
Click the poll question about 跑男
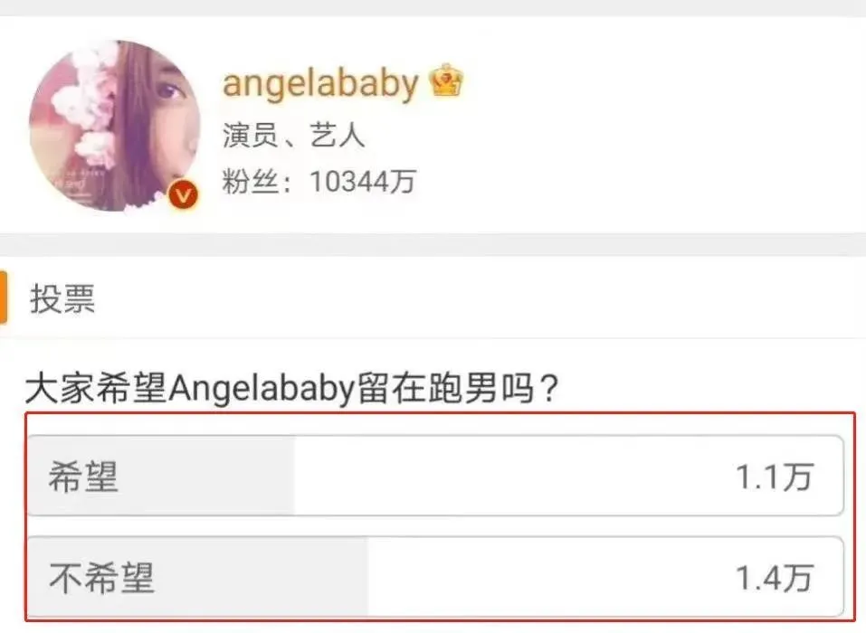pyautogui.click(x=292, y=388)
